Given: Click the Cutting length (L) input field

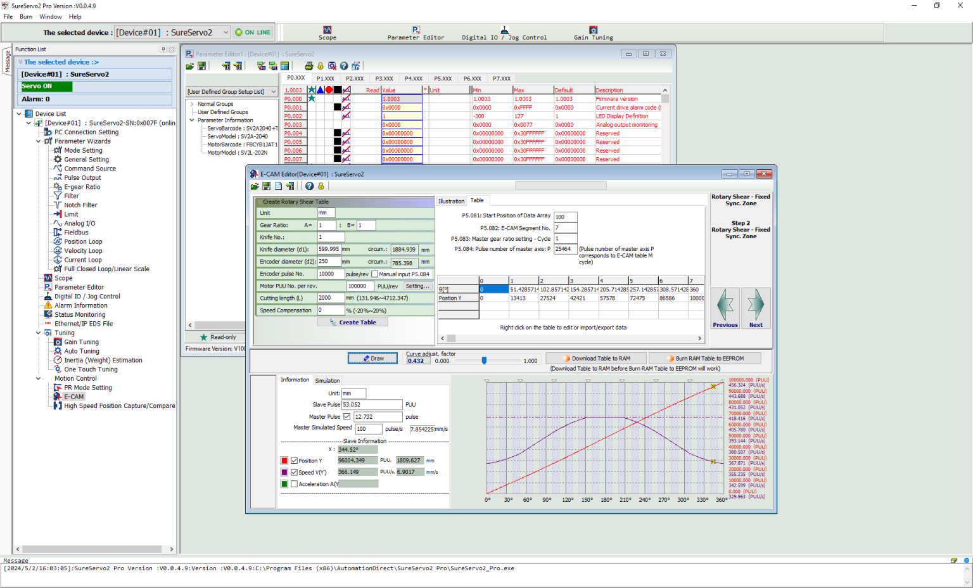Looking at the screenshot, I should pyautogui.click(x=331, y=298).
